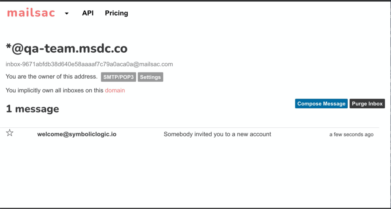Star the welcome@symboliclogic.io message

coord(10,133)
